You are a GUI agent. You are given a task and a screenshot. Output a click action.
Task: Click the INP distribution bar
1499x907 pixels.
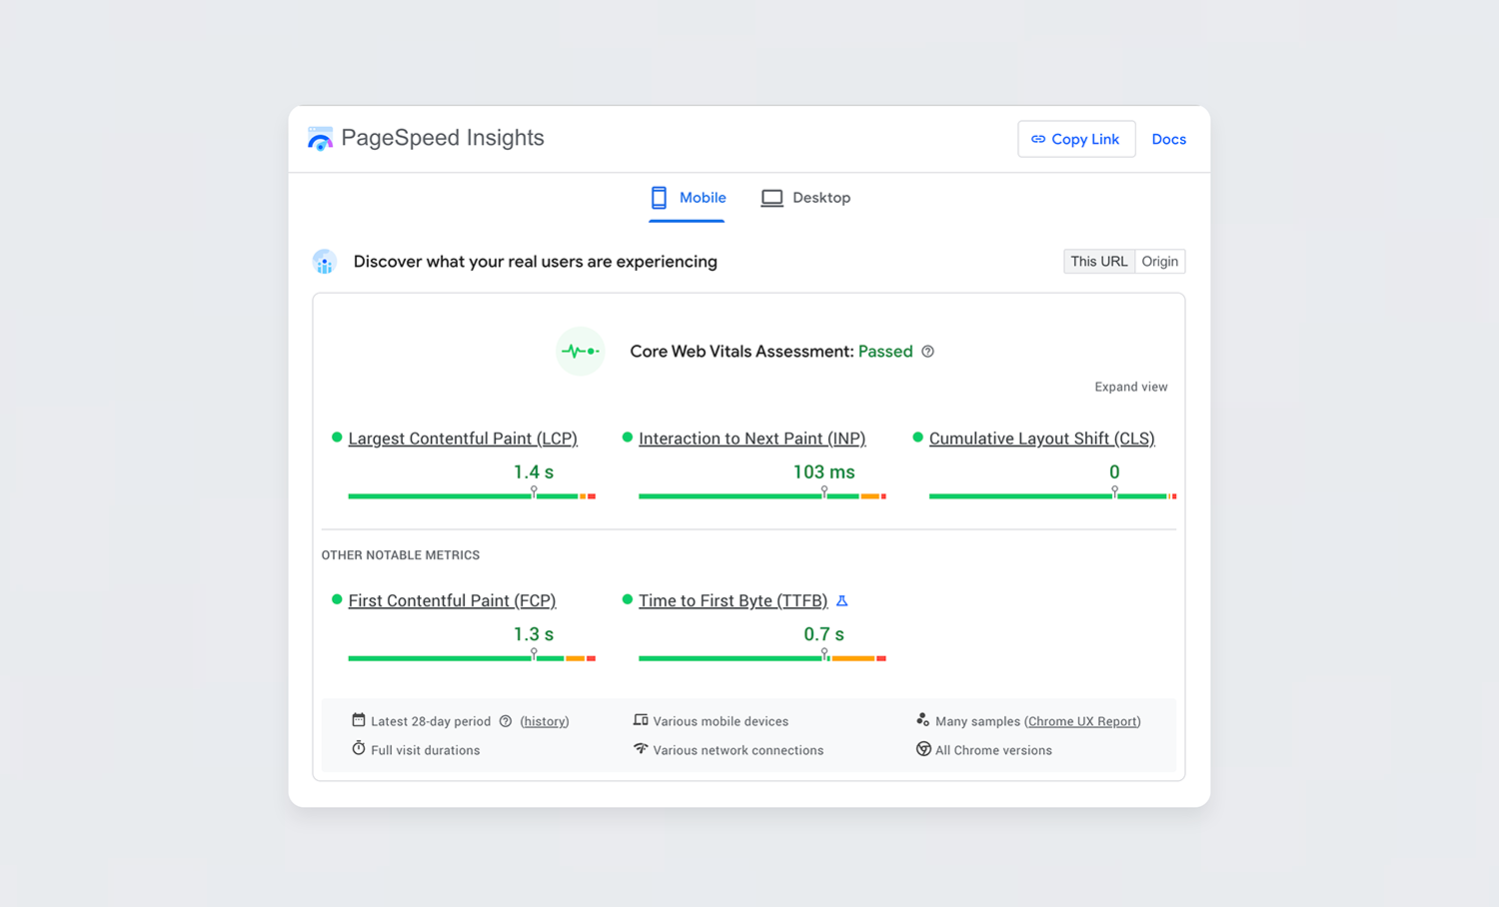pos(762,495)
